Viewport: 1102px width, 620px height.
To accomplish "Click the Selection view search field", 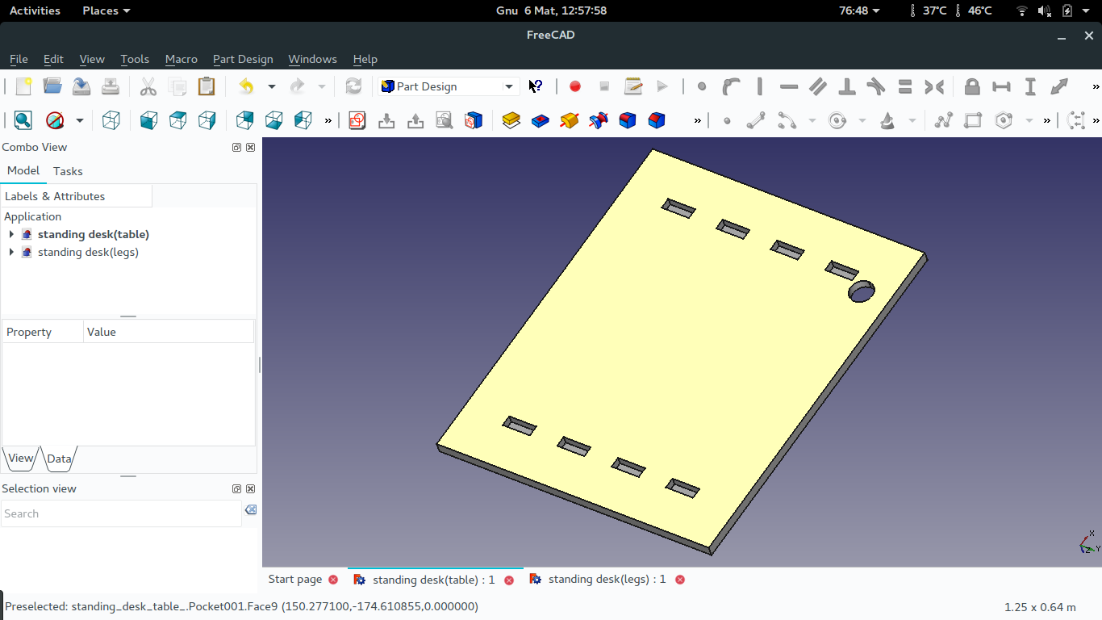I will click(x=121, y=513).
